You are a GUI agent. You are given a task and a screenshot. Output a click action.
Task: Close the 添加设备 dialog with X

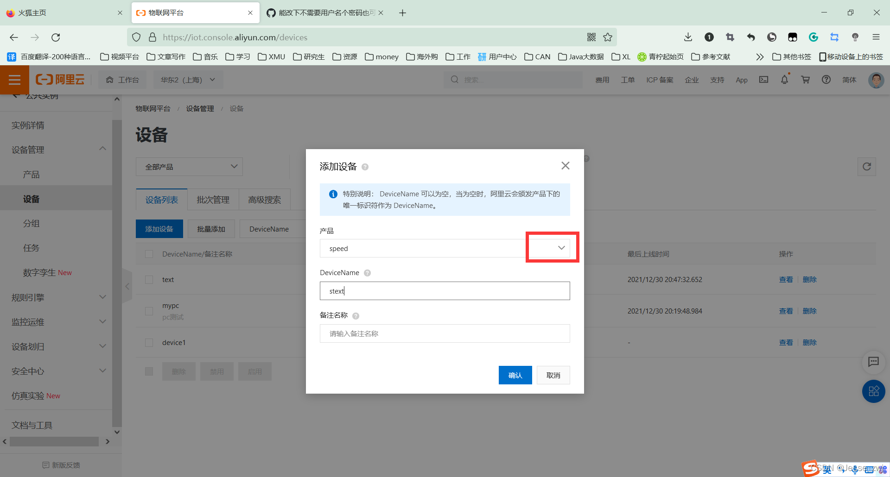point(565,166)
